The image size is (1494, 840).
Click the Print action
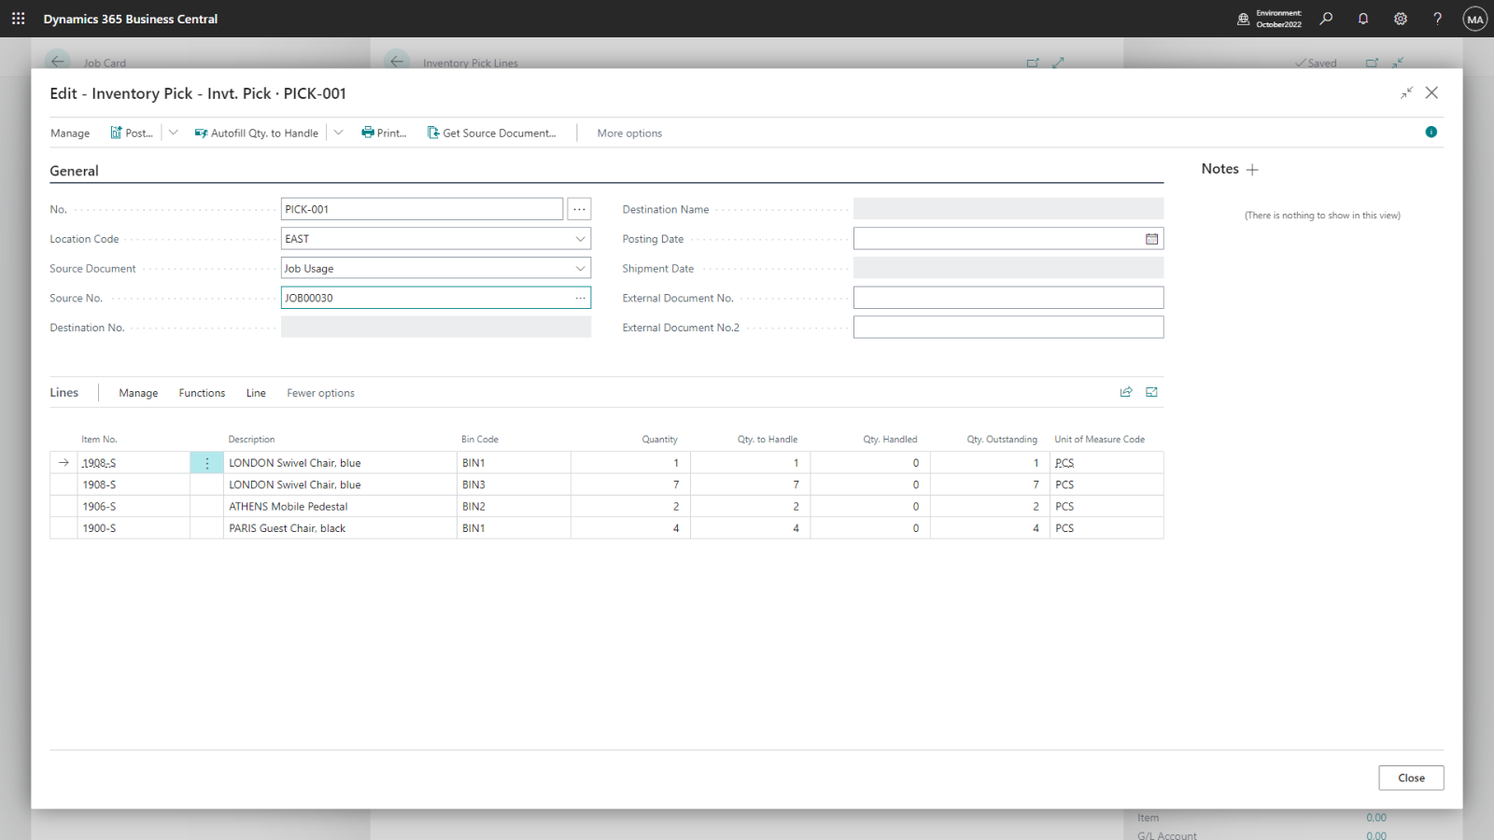pyautogui.click(x=384, y=133)
